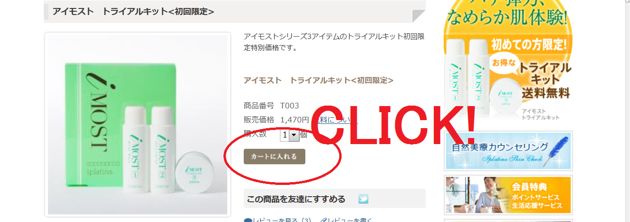Open the orange トライアルキット送料無料 banner
The width and height of the screenshot is (630, 222).
[509, 61]
